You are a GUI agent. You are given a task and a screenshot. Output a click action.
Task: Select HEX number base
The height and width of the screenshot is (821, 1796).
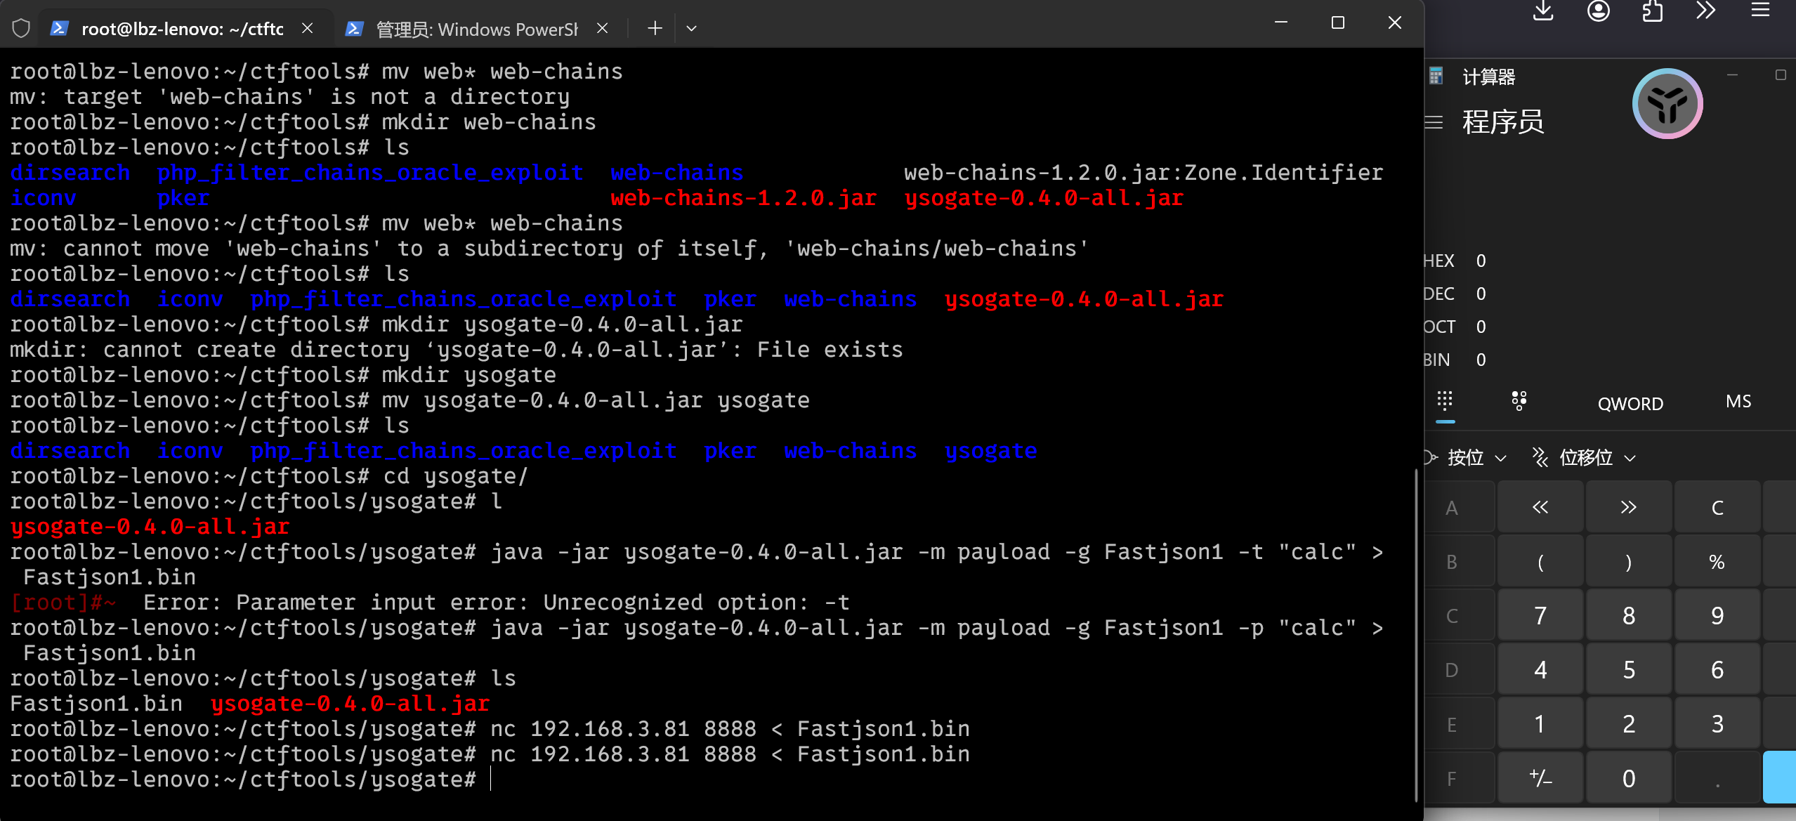coord(1438,261)
